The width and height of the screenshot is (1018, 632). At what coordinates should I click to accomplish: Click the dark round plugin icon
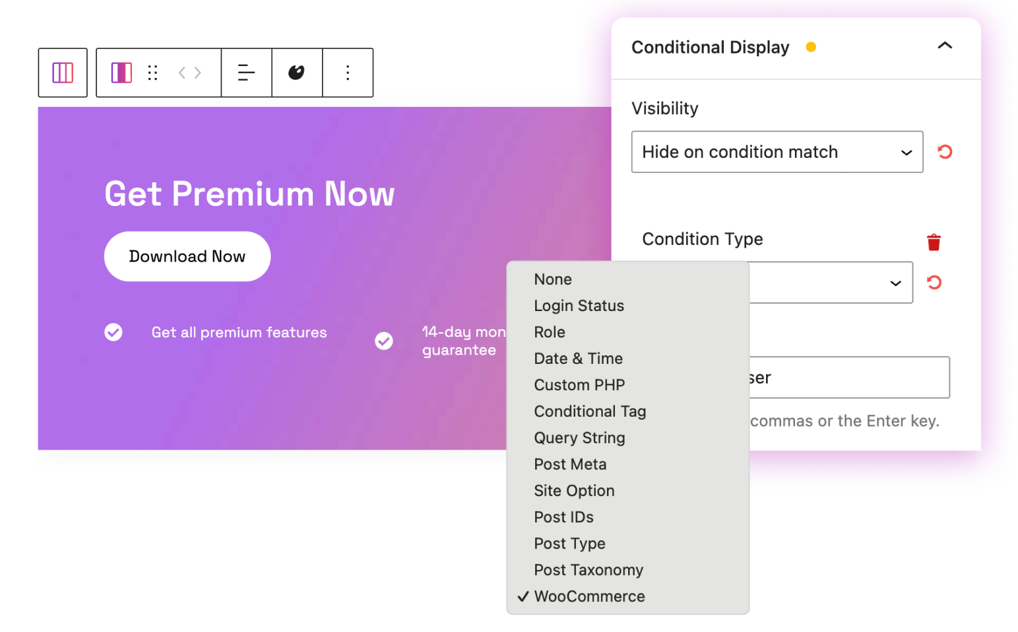coord(297,73)
